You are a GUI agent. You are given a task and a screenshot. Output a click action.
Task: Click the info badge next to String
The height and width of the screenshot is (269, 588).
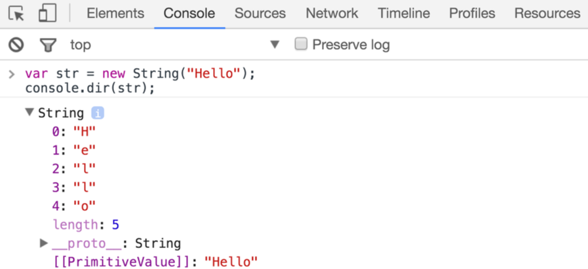(x=98, y=113)
